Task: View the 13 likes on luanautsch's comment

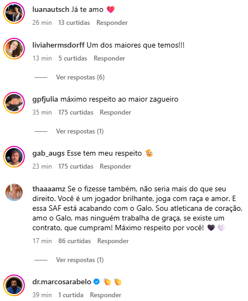Action: pos(74,23)
